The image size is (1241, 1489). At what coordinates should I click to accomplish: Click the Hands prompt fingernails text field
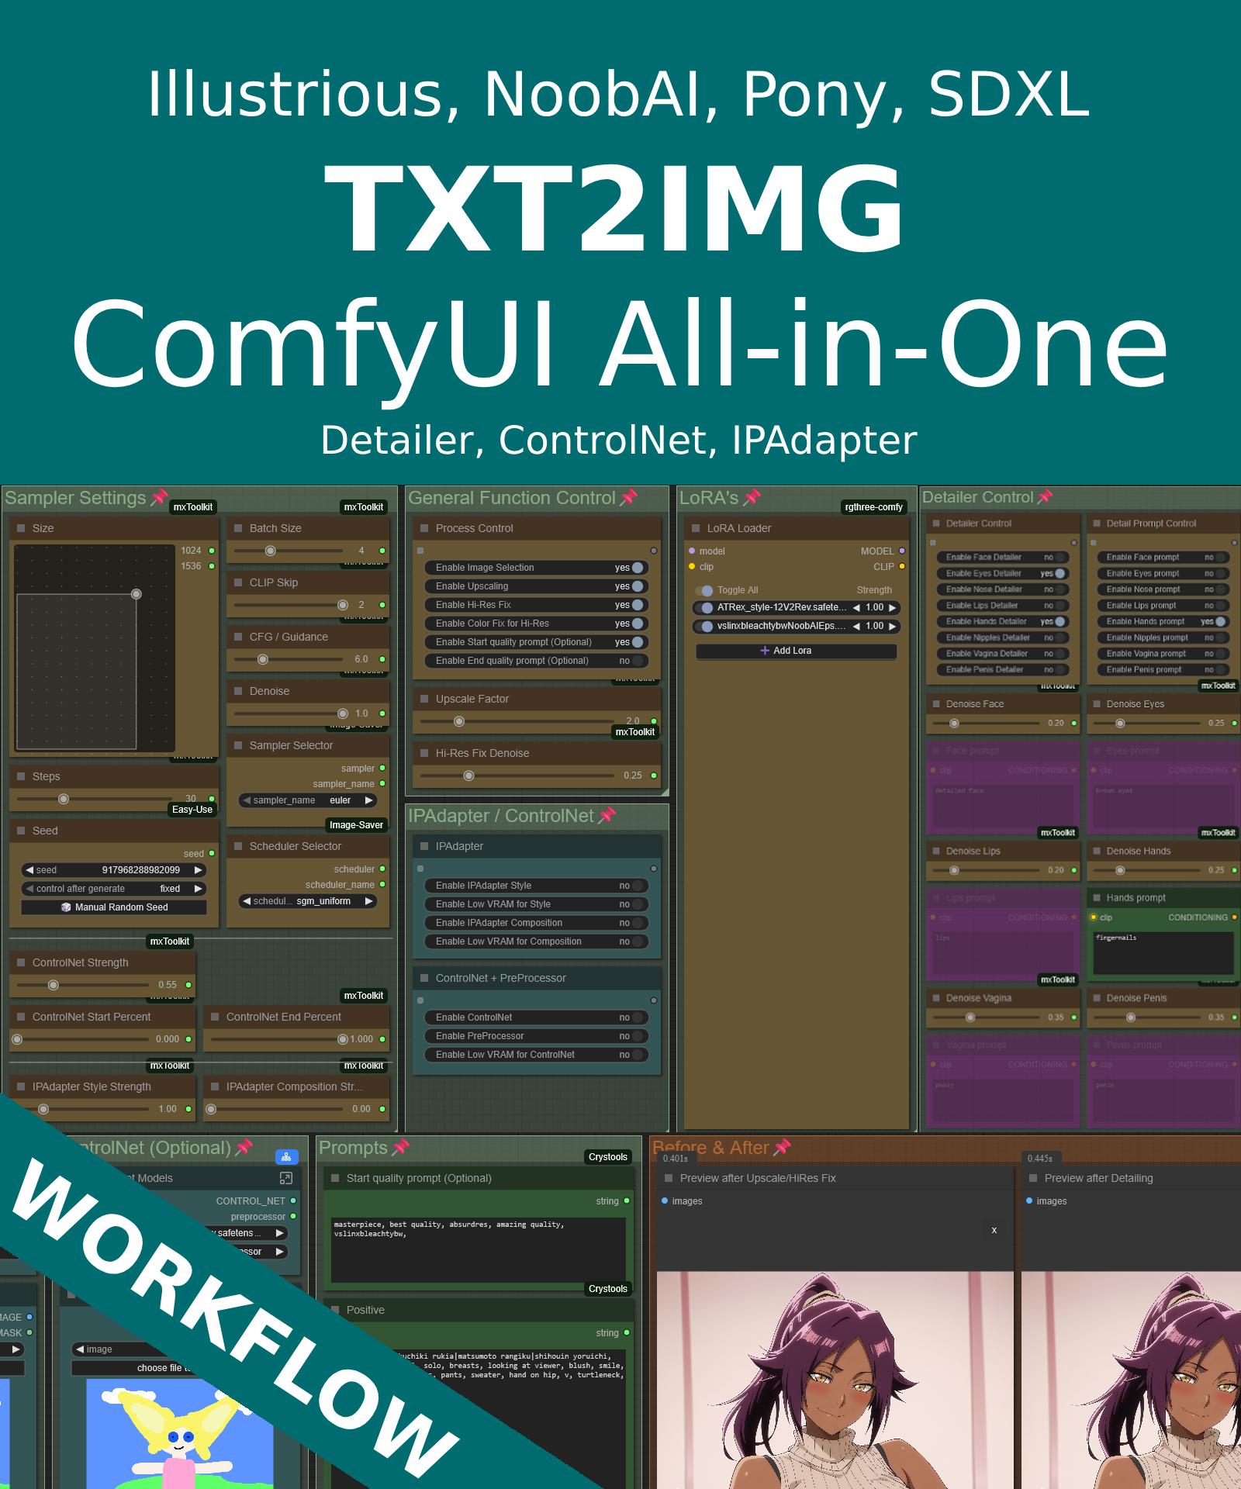[x=1163, y=952]
